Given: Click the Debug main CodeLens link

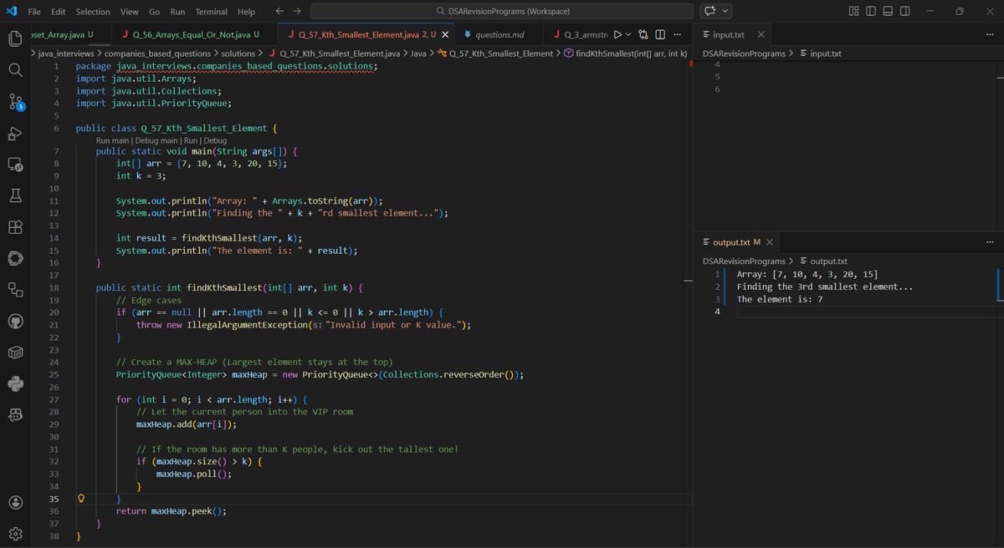Looking at the screenshot, I should (158, 140).
